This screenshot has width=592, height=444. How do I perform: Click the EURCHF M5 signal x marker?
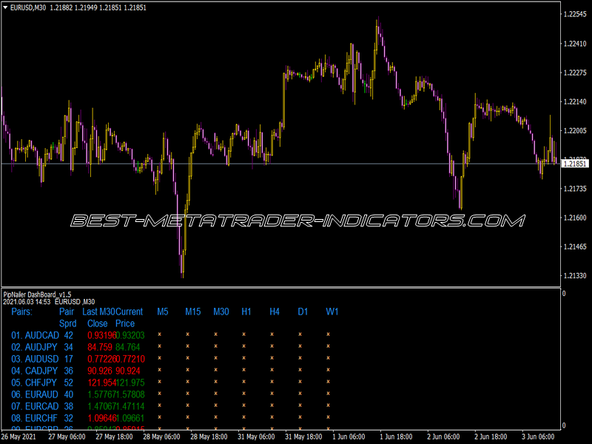pyautogui.click(x=159, y=417)
